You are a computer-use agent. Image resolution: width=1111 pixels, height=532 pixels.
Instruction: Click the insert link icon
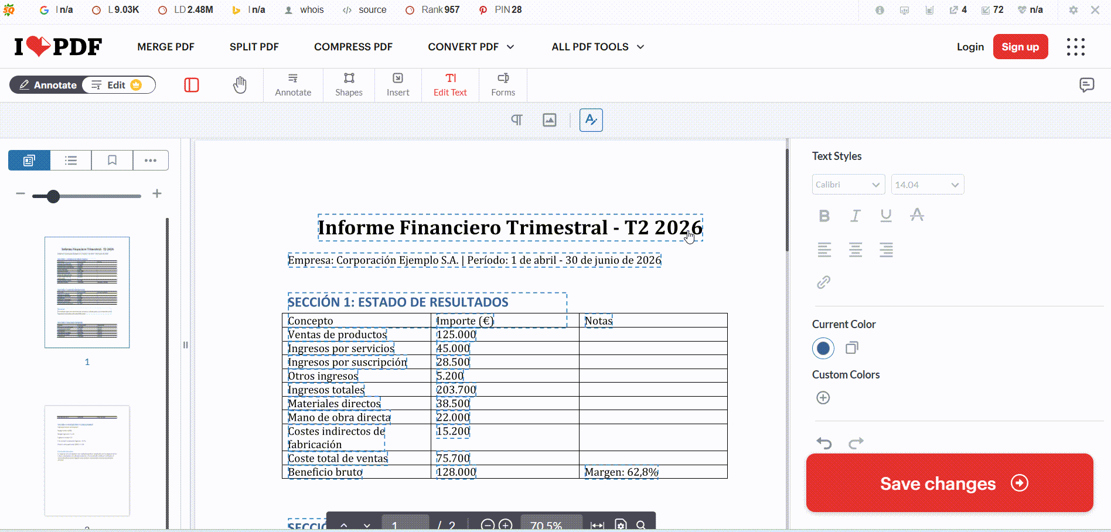[x=824, y=282]
